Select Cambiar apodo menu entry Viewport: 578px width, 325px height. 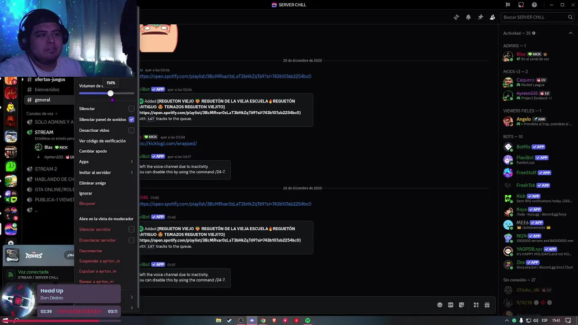coord(93,151)
